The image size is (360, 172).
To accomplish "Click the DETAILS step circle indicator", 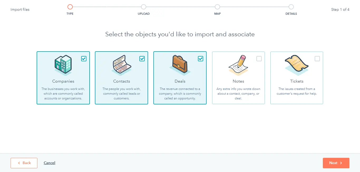I will (x=291, y=7).
